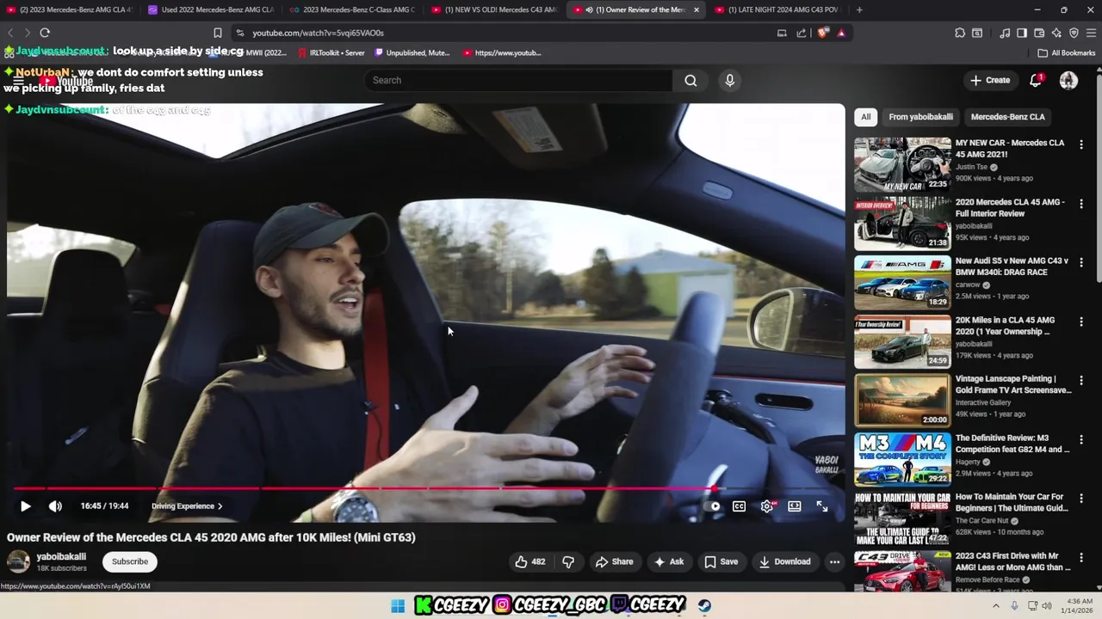The height and width of the screenshot is (619, 1102).
Task: Open Brave Shields lion icon
Action: (x=823, y=33)
